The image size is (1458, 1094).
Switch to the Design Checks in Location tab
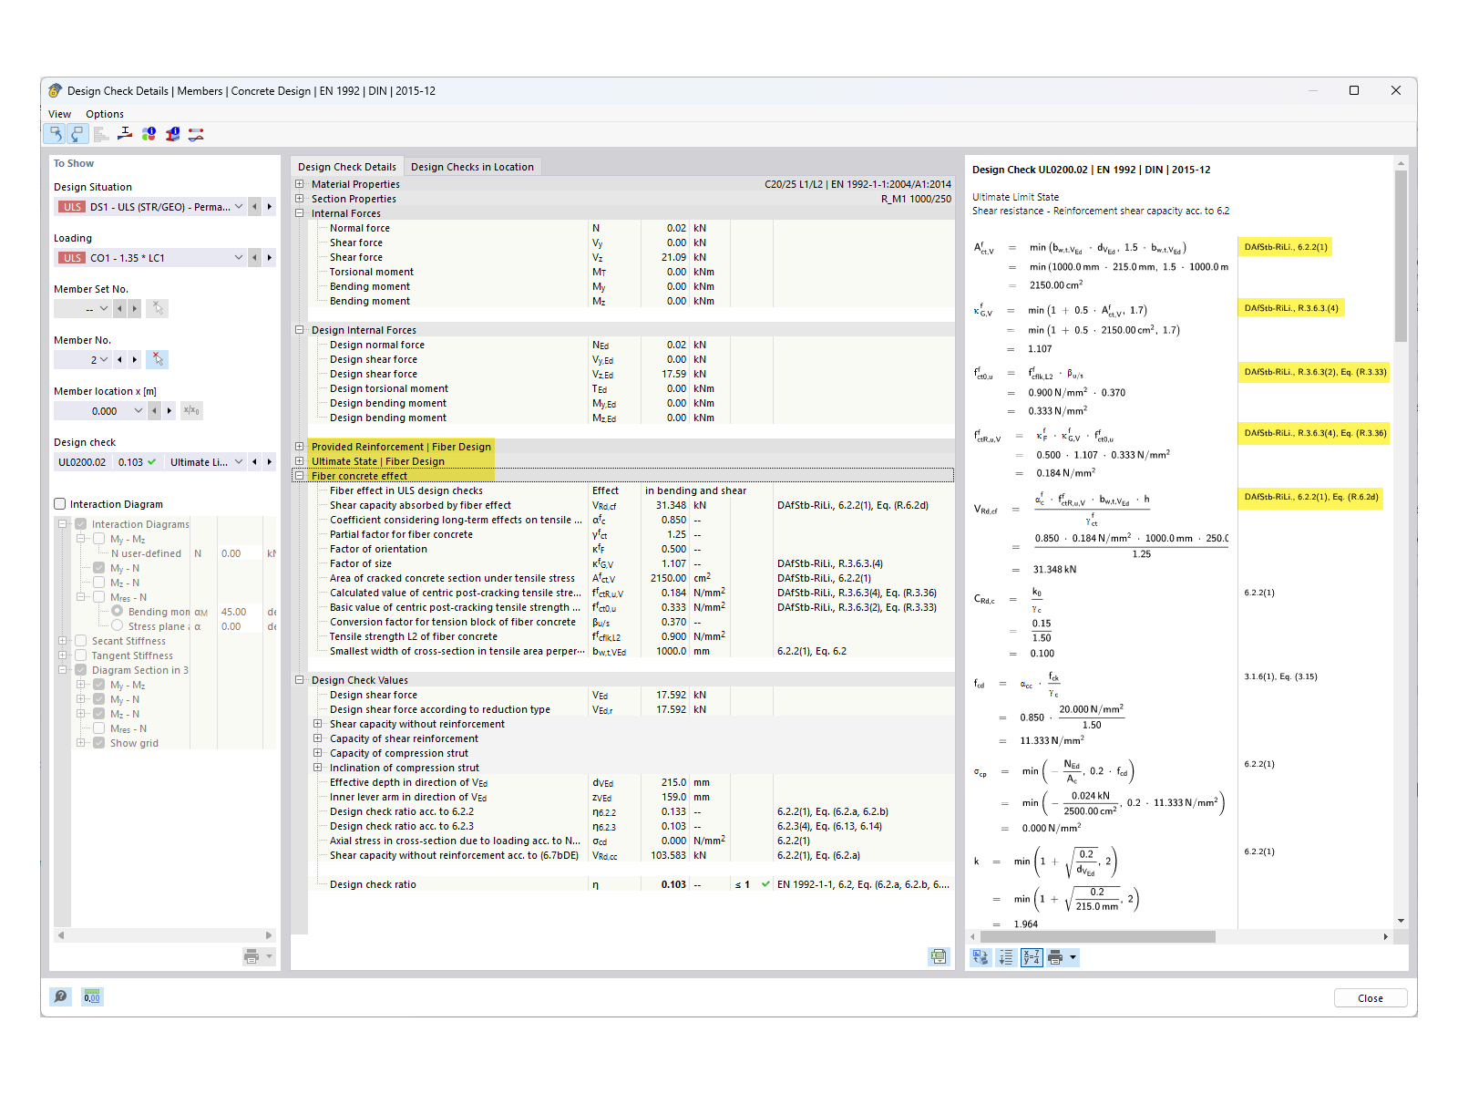(x=472, y=166)
